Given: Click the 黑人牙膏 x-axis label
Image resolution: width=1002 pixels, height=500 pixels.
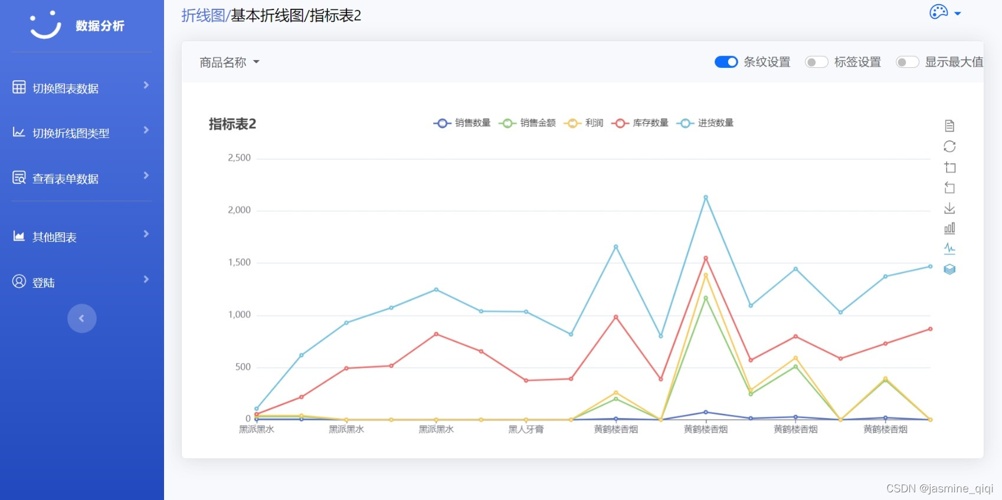Looking at the screenshot, I should (526, 429).
